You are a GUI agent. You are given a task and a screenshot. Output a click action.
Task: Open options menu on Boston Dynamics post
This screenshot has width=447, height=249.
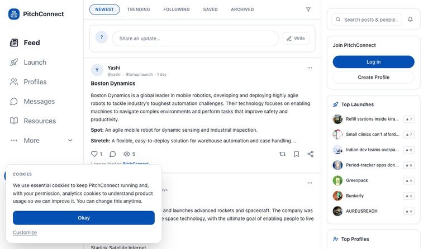point(310,68)
